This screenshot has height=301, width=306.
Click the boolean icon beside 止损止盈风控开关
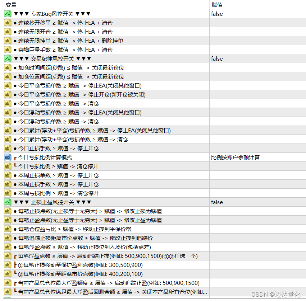[8, 202]
